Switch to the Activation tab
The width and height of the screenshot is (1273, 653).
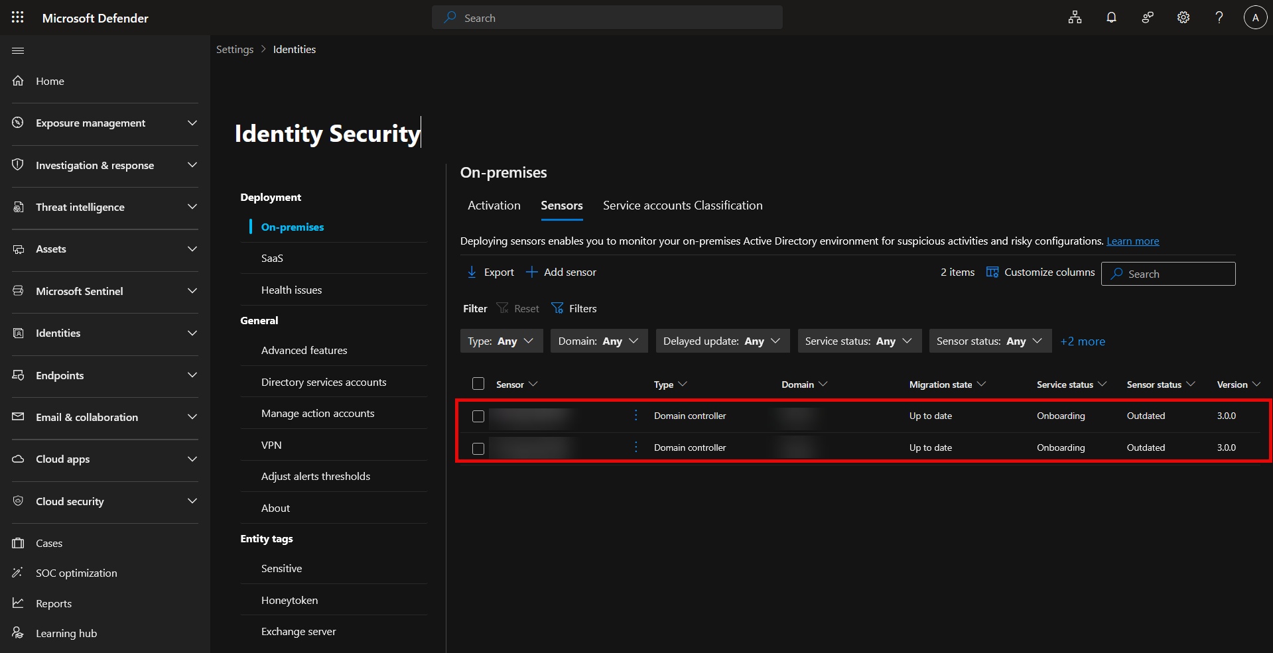tap(494, 206)
